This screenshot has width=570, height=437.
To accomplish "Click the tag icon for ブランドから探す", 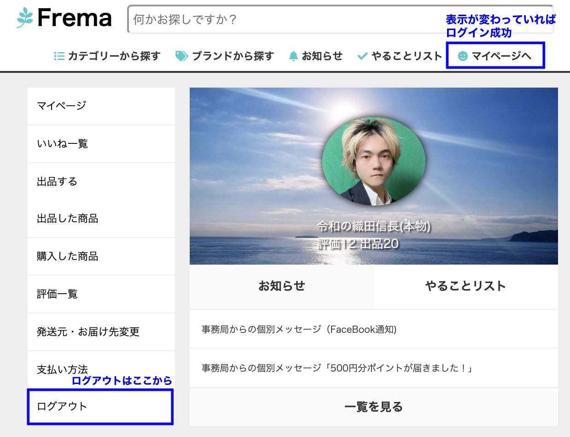I will (180, 56).
